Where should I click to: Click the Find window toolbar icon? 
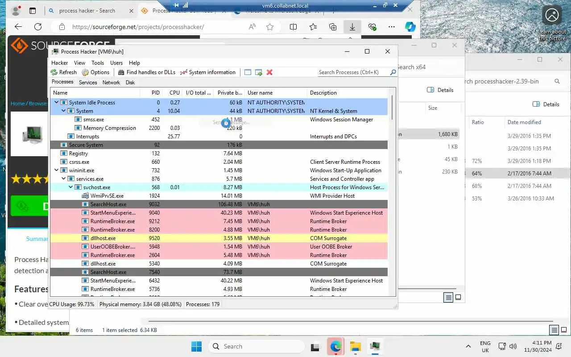coord(248,72)
